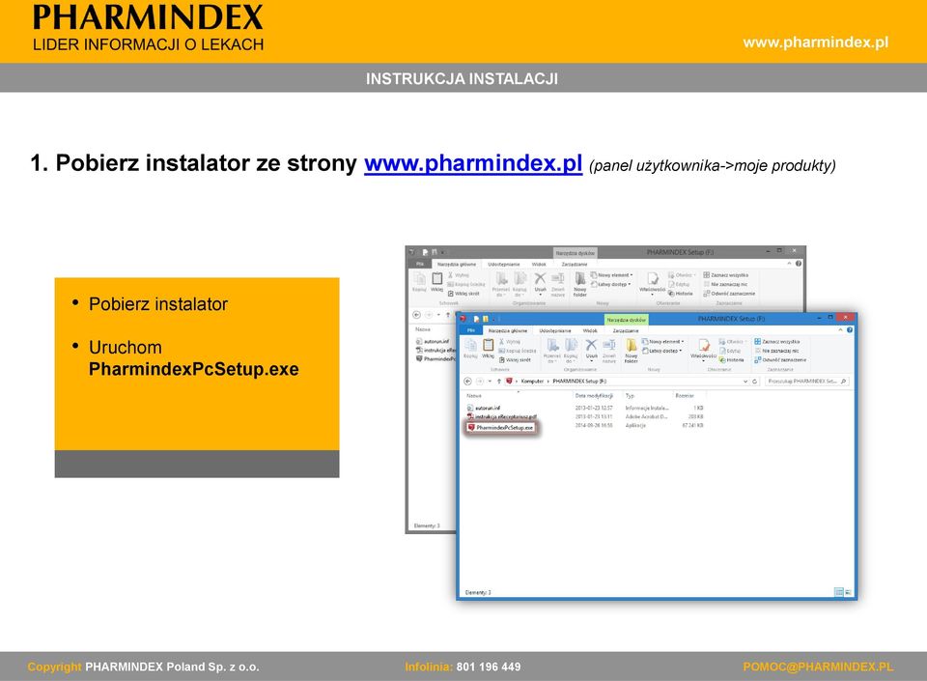Select PharmindexPcSetup.exe in front blue window
The height and width of the screenshot is (681, 927).
pos(501,427)
